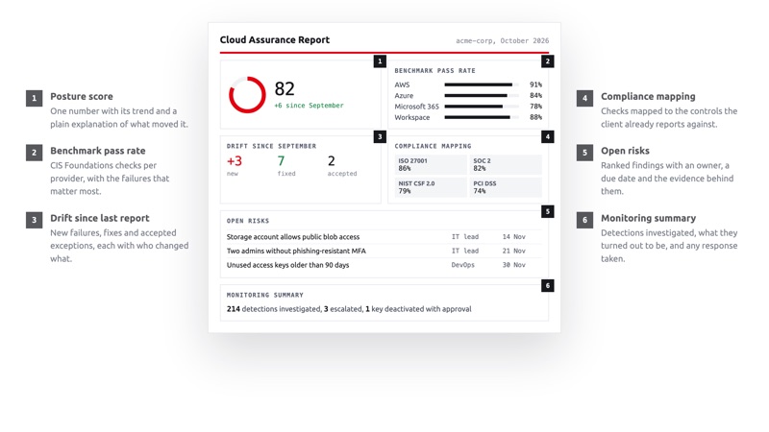Image resolution: width=769 pixels, height=432 pixels.
Task: Select the 'Detections investigated, what they' description
Action: pos(669,246)
